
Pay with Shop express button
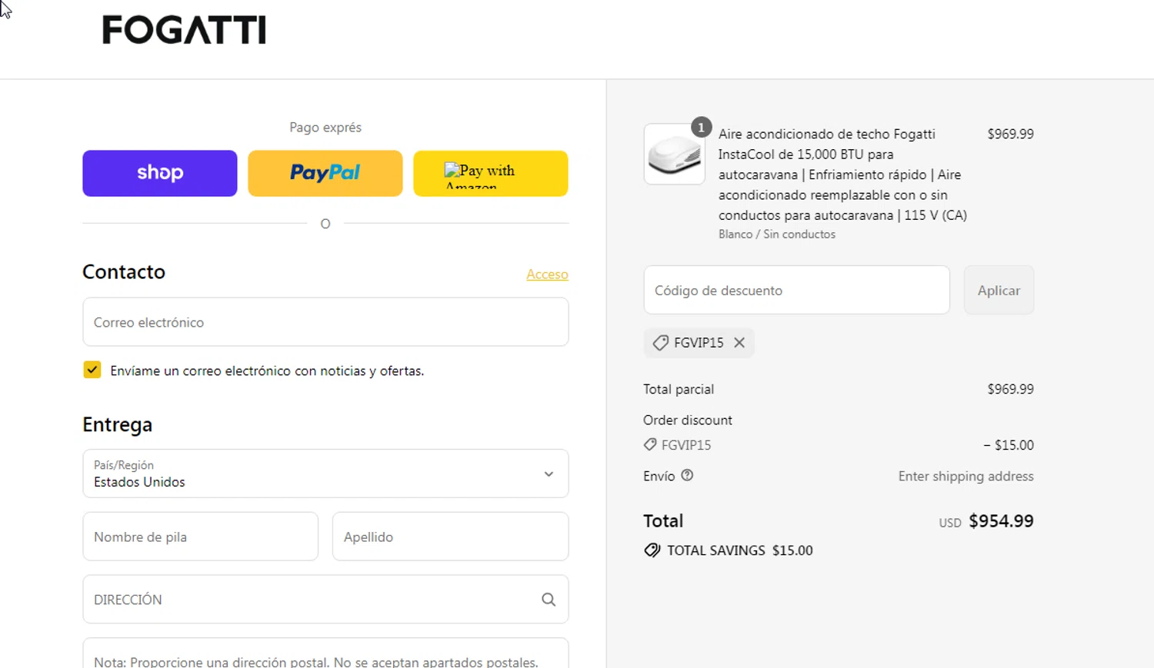pos(160,173)
